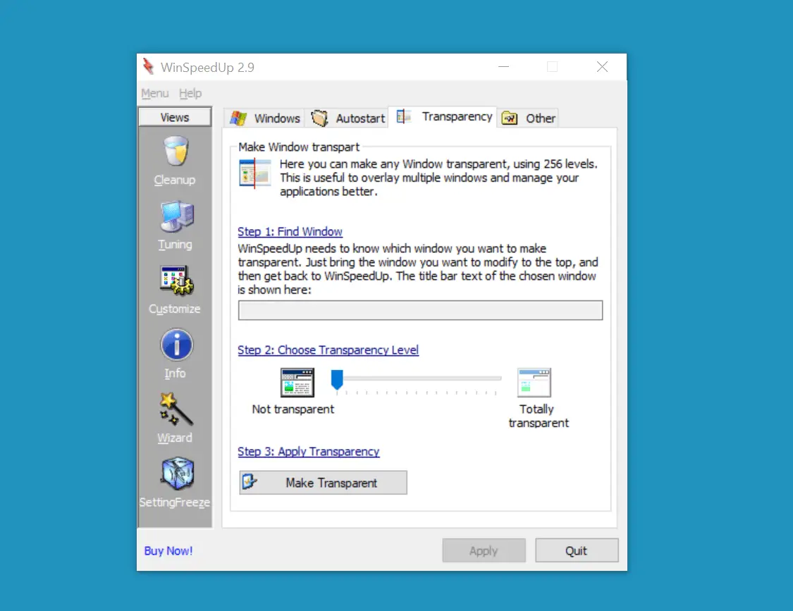This screenshot has width=793, height=611.
Task: Switch to the Windows tab
Action: coord(264,118)
